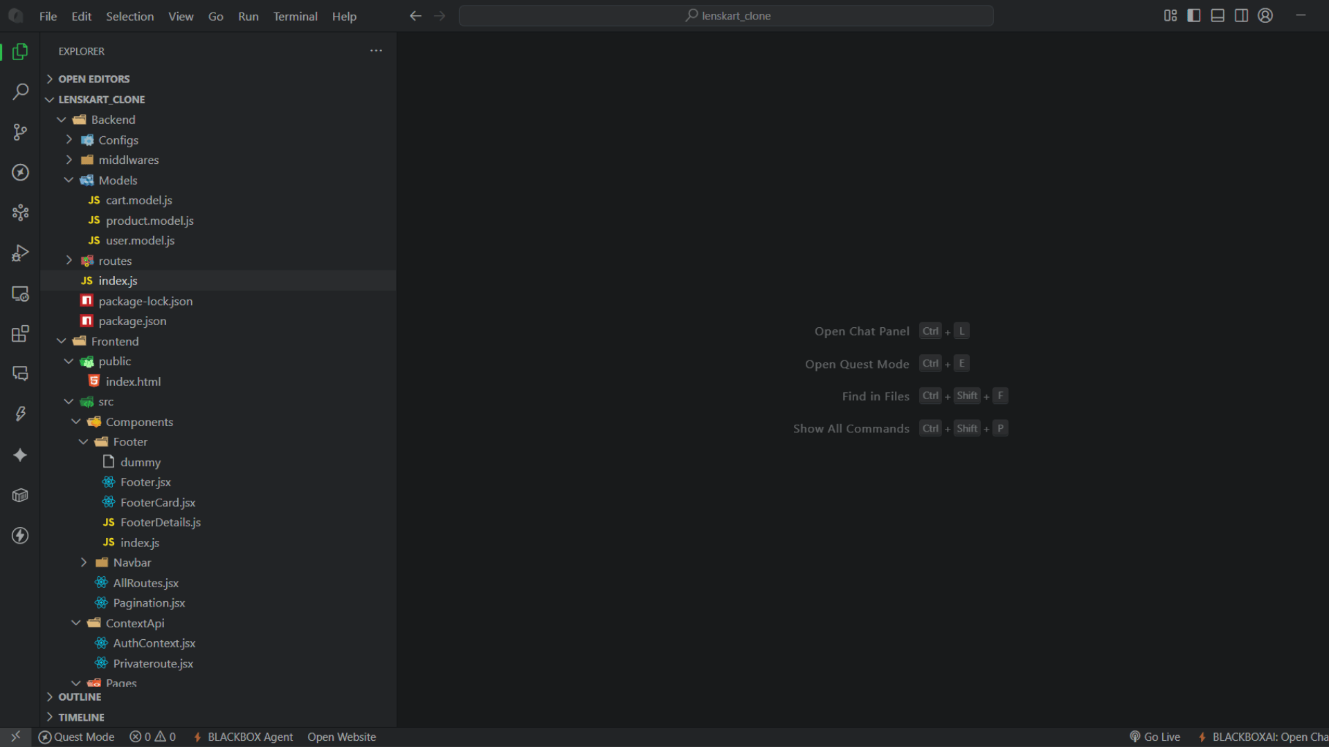Click the compass icon in activity bar
The image size is (1329, 747).
click(20, 172)
